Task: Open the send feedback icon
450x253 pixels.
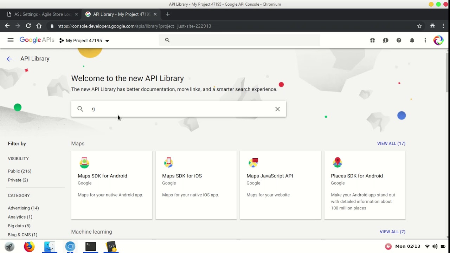Action: coord(386,40)
